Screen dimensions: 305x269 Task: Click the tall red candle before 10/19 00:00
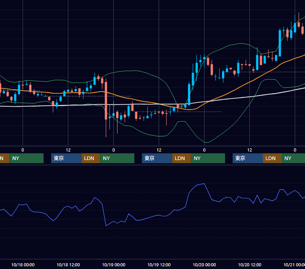coord(106,100)
